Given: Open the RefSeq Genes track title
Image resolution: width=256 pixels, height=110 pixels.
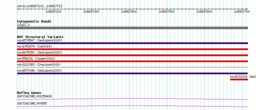Looking at the screenshot, I should pos(29,93).
